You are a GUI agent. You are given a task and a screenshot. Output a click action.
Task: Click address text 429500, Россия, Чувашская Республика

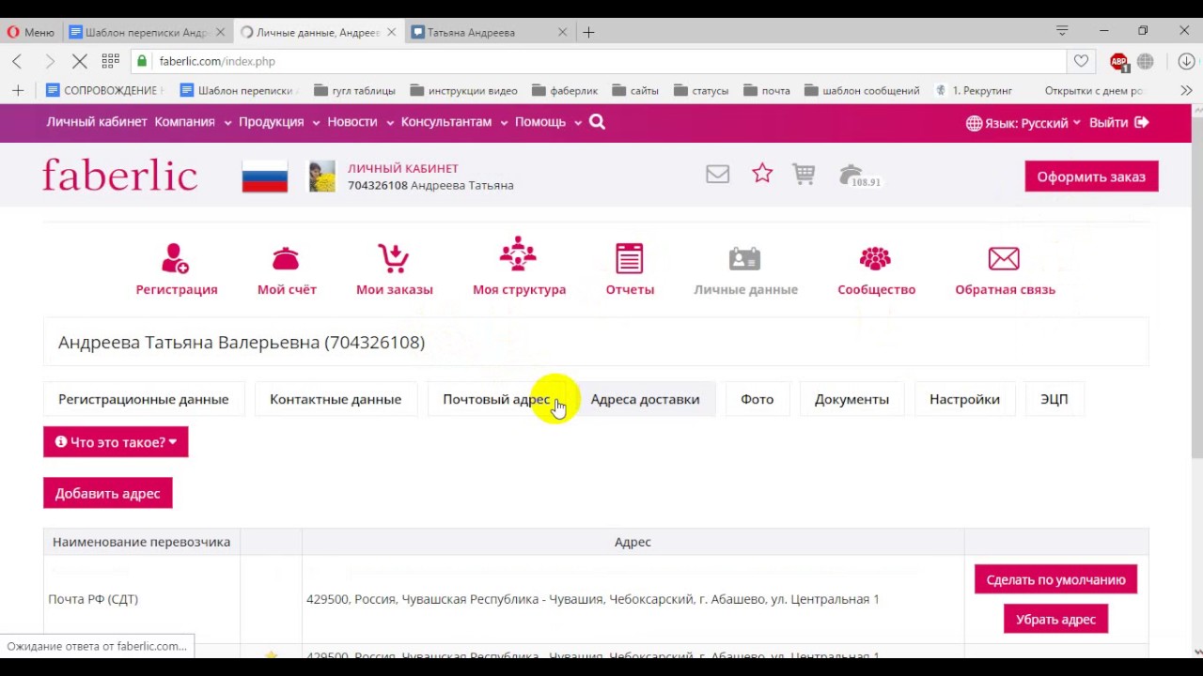592,599
